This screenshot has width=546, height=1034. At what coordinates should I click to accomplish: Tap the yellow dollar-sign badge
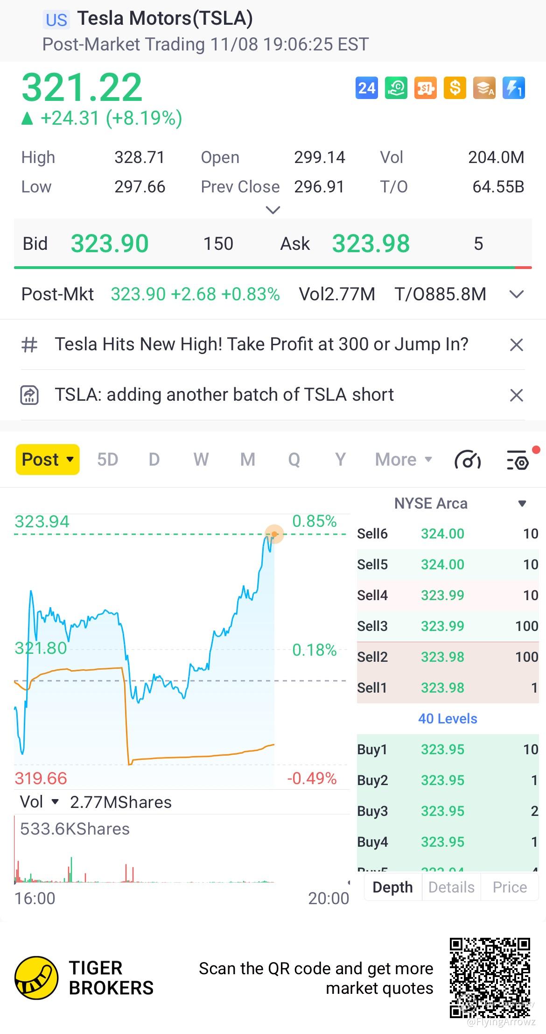coord(455,88)
